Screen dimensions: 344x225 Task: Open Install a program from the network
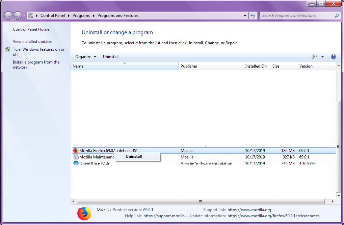36,65
